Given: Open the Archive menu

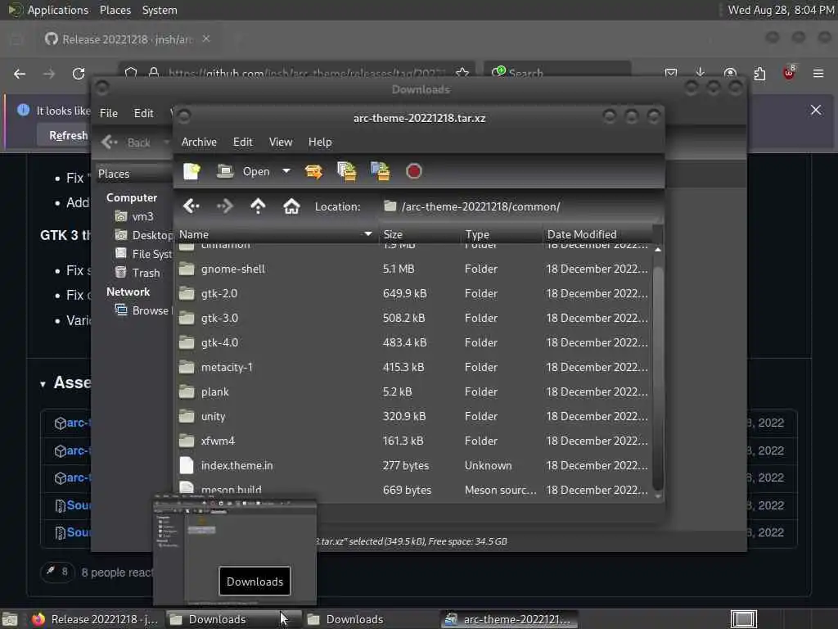Looking at the screenshot, I should coord(199,142).
